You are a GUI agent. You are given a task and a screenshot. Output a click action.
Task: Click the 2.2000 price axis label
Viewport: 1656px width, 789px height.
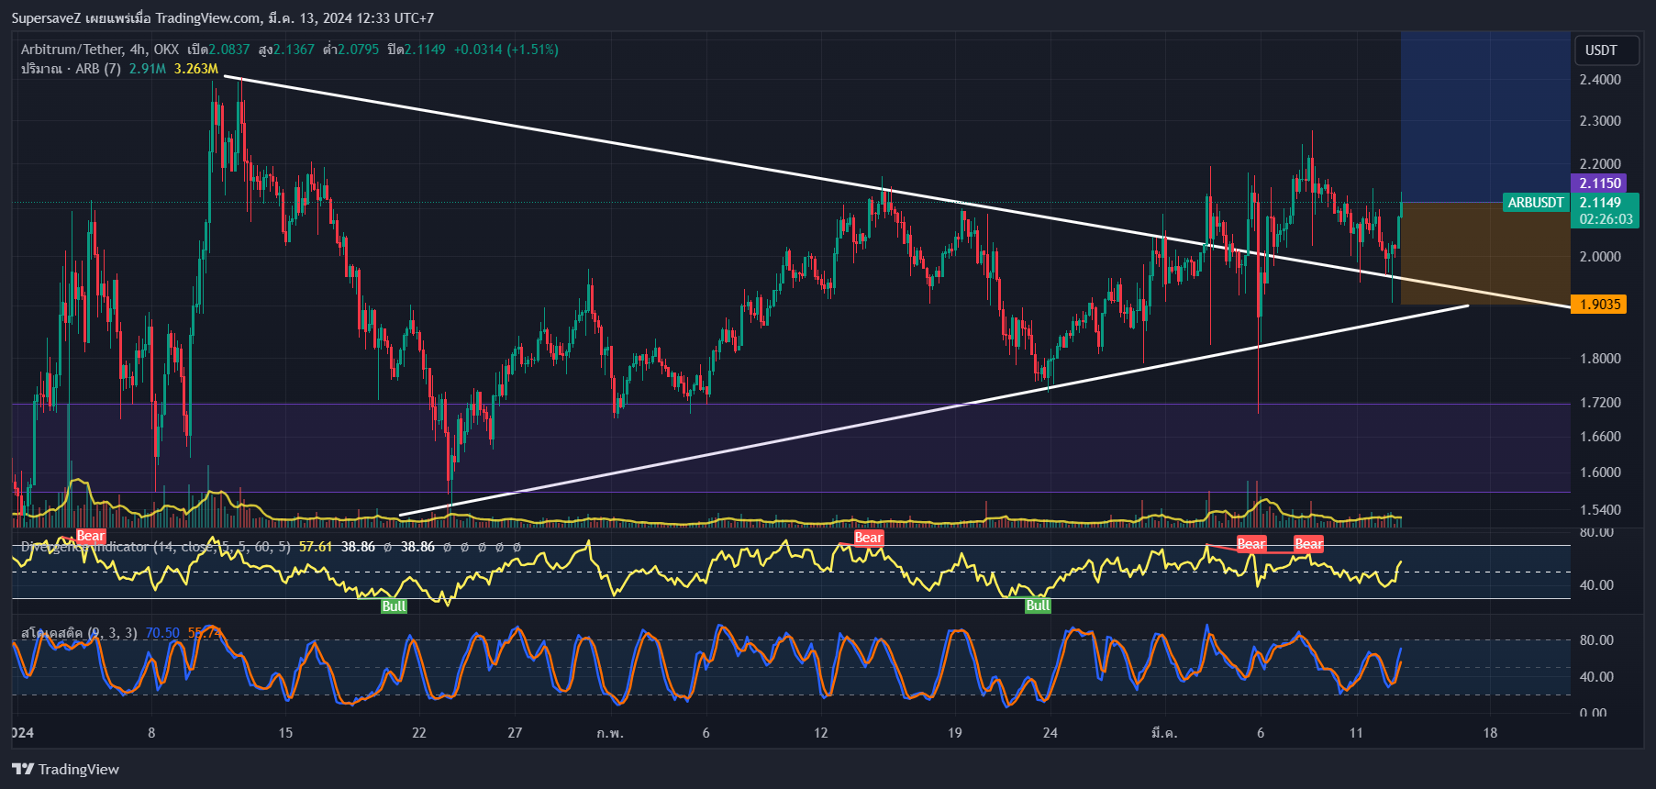pos(1600,164)
